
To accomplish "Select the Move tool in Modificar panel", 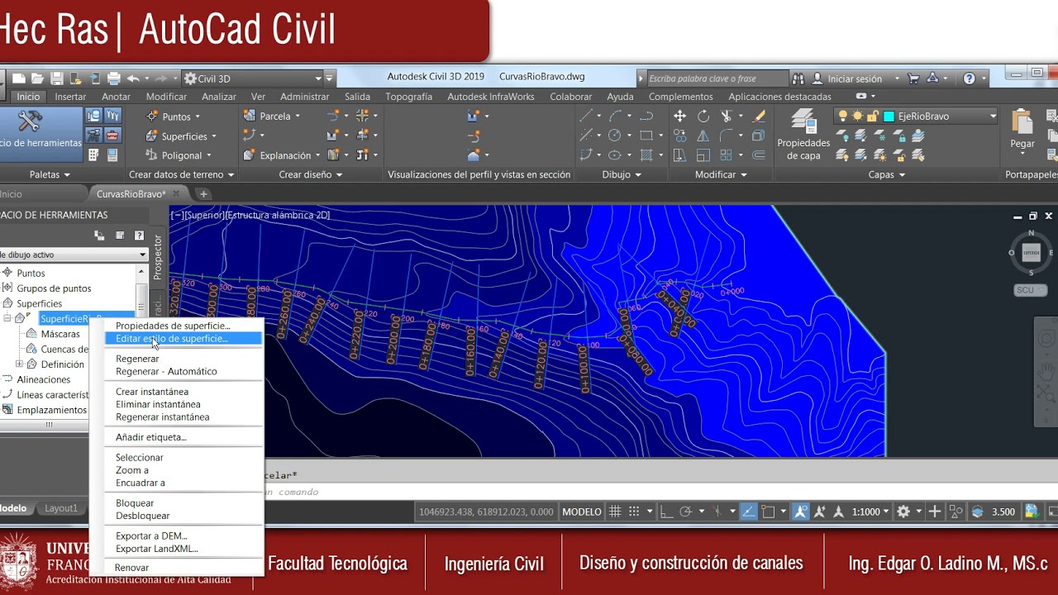I will click(679, 117).
